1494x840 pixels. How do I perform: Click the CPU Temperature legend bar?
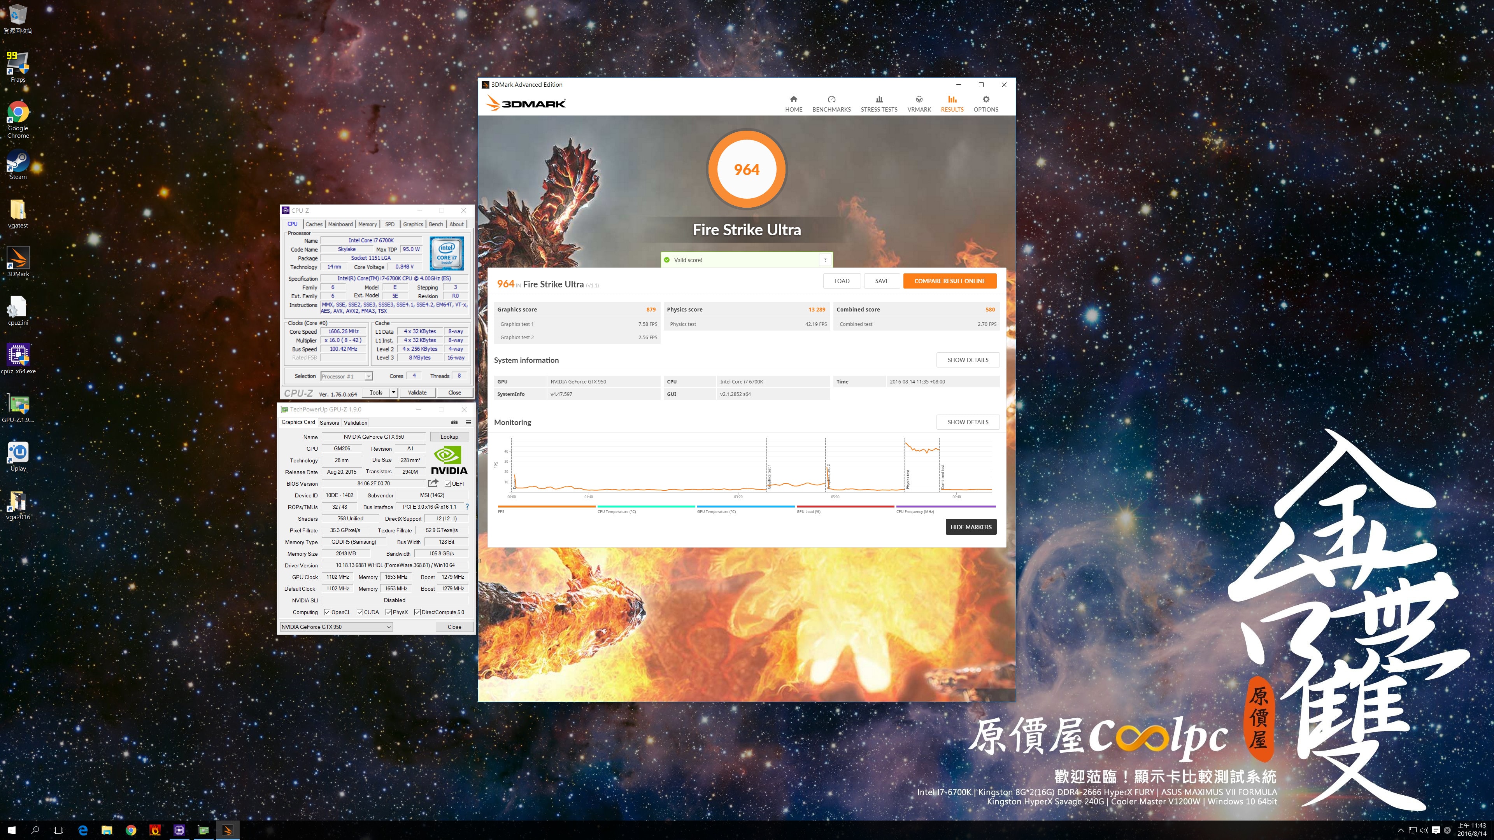[x=645, y=507]
